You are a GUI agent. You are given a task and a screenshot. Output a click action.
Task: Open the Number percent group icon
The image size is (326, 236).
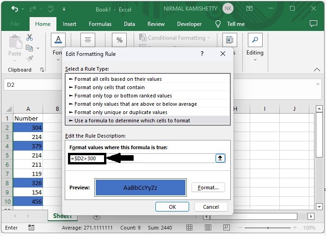pos(119,40)
